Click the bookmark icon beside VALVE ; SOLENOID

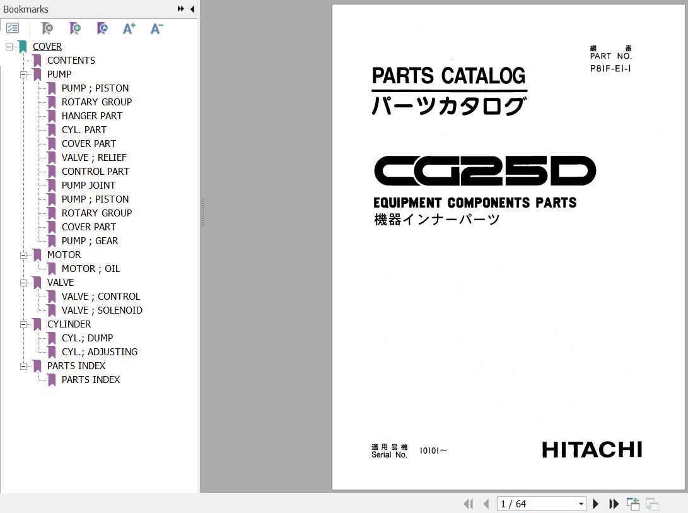pos(52,310)
